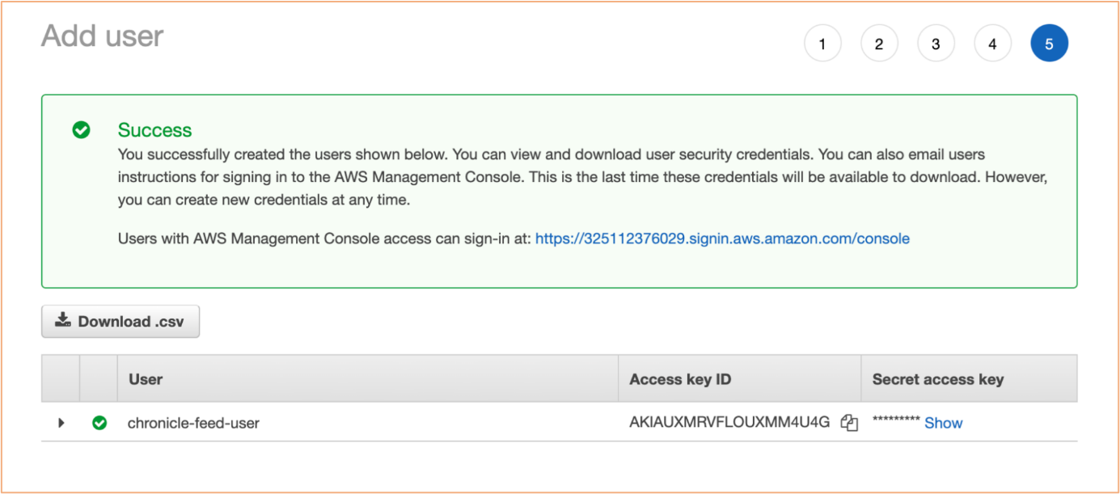The width and height of the screenshot is (1120, 494).
Task: Go to step 3 of Add user
Action: coord(936,44)
